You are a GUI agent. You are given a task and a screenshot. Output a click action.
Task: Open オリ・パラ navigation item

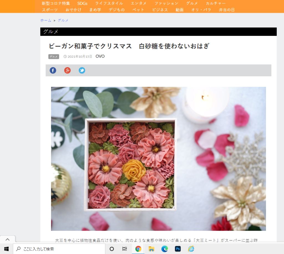(x=201, y=10)
